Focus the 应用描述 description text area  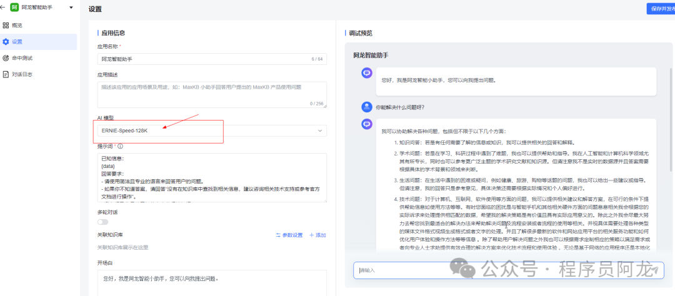pyautogui.click(x=211, y=95)
